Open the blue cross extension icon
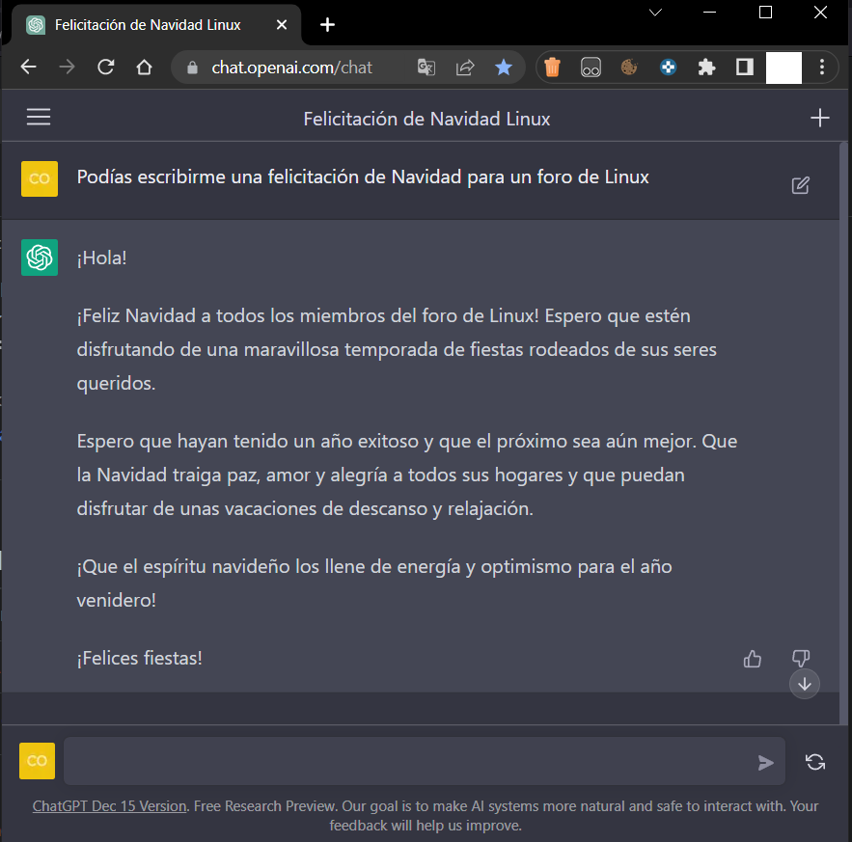Viewport: 852px width, 842px height. [x=668, y=68]
